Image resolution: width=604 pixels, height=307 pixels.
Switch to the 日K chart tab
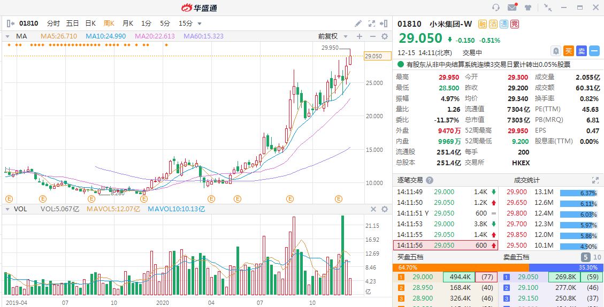coord(90,24)
